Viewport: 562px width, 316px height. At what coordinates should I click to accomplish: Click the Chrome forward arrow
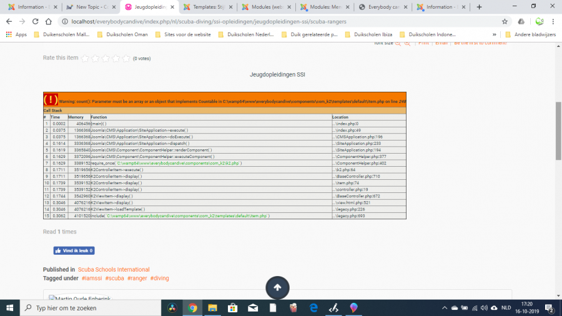(22, 21)
